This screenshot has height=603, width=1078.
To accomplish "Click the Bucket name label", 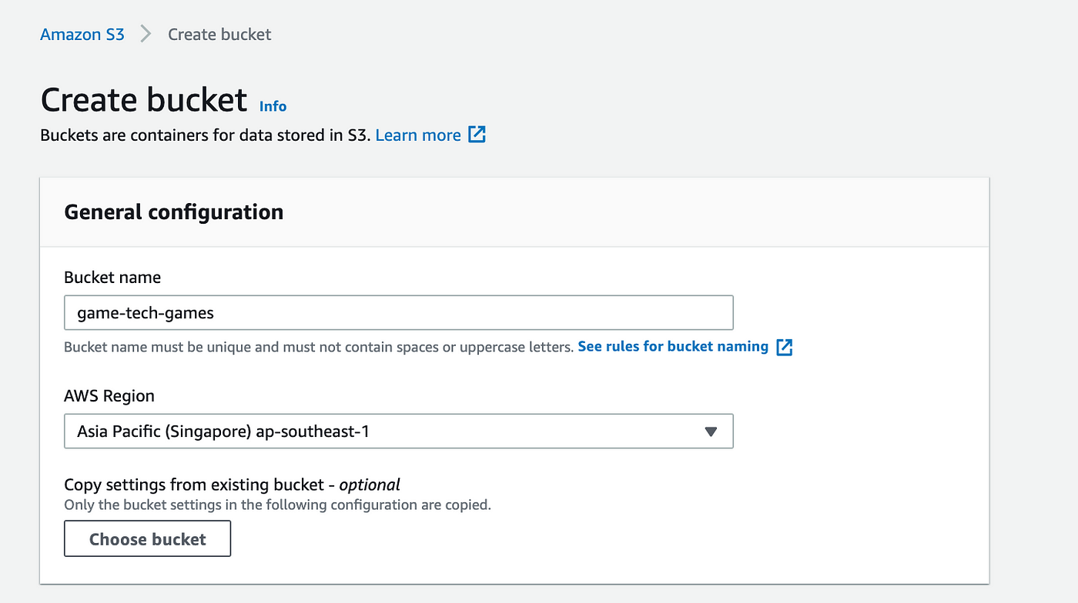I will pyautogui.click(x=112, y=278).
